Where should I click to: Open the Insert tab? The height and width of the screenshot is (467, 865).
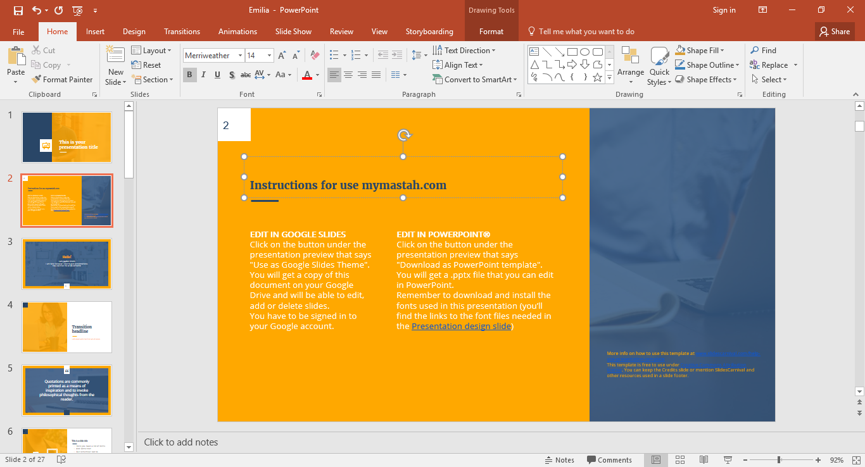click(x=95, y=32)
